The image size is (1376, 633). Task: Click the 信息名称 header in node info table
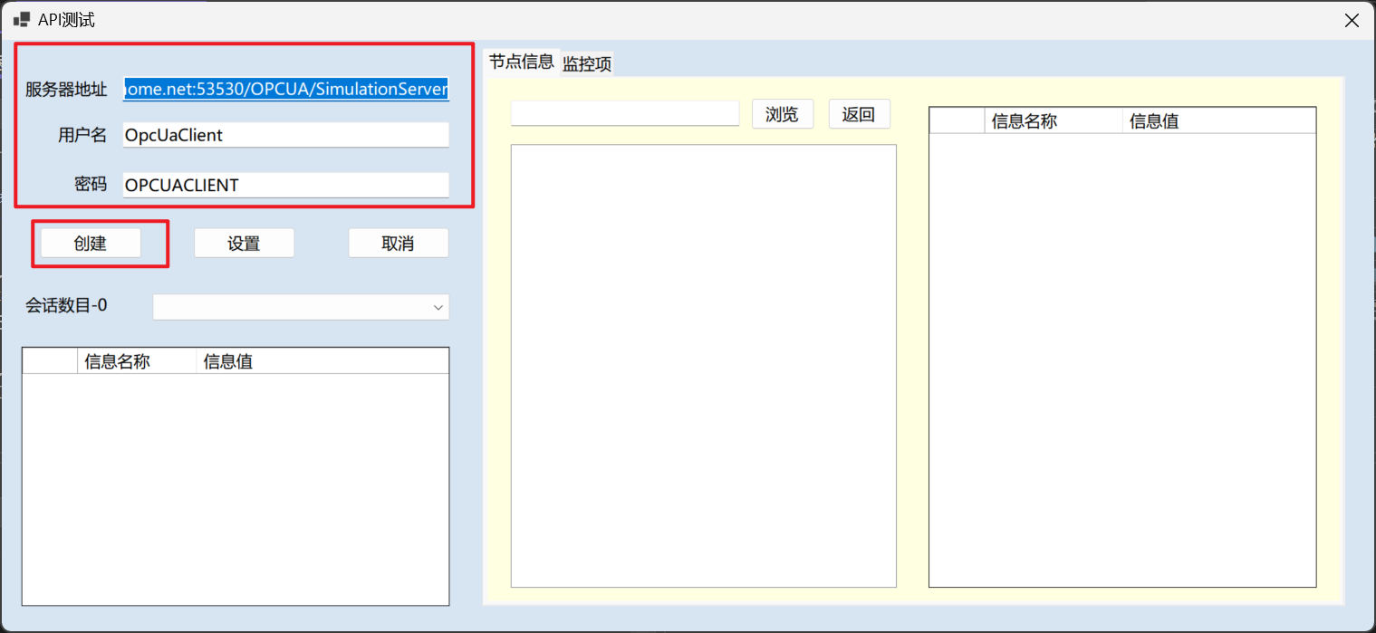tap(1054, 121)
